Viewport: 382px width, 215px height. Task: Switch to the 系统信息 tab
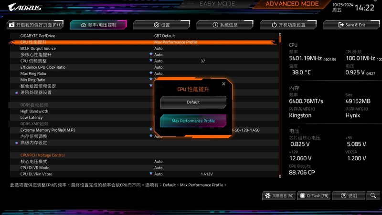point(225,25)
